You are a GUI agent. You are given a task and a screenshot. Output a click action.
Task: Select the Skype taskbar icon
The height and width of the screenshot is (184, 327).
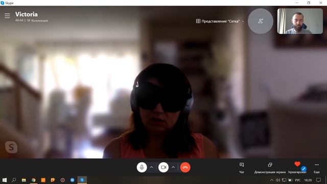point(82,180)
